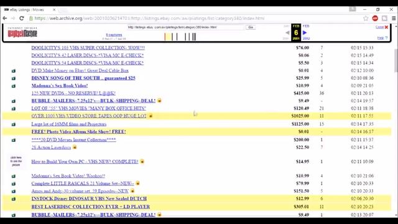Click camera icon beside 20 DVD Movies Instant Collection
Image resolution: width=398 pixels, height=224 pixels.
point(14,140)
